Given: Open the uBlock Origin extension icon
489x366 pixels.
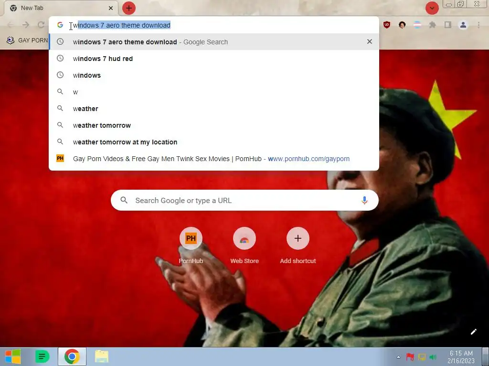Looking at the screenshot, I should pyautogui.click(x=387, y=25).
